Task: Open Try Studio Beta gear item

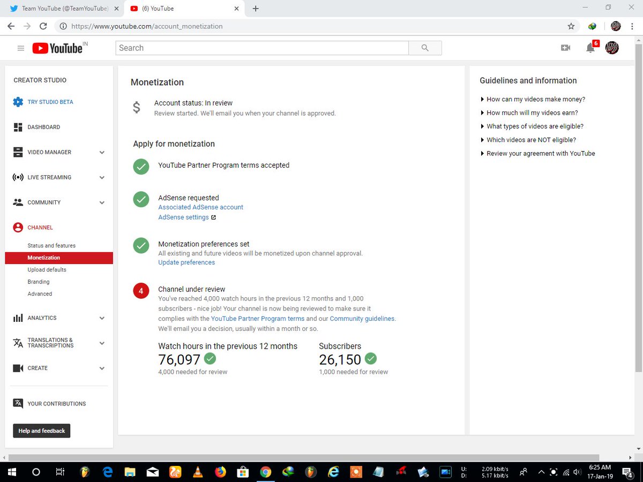Action: (43, 102)
